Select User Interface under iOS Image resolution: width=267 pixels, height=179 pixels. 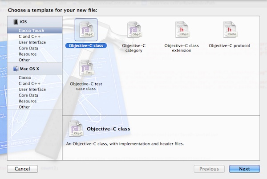tap(32, 42)
